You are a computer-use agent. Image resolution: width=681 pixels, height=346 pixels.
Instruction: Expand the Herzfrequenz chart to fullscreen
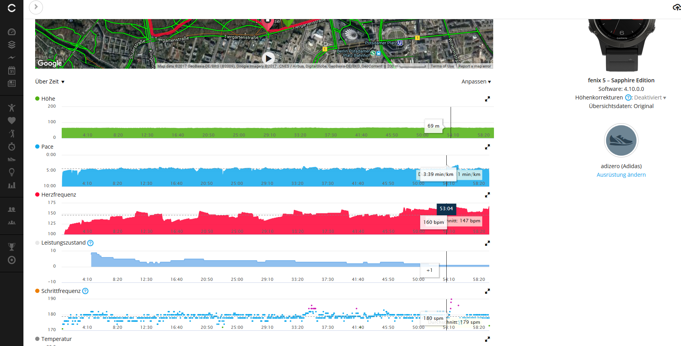(487, 195)
